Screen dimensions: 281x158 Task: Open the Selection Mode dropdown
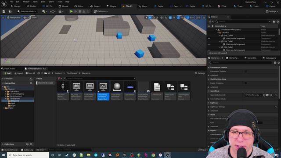point(27,11)
